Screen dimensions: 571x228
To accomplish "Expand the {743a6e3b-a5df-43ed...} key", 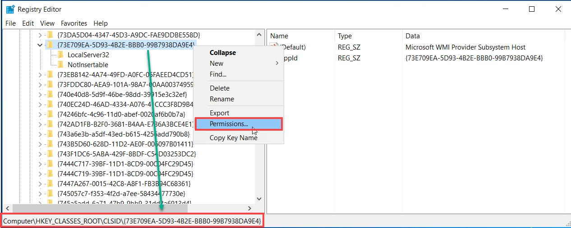I will (x=40, y=134).
